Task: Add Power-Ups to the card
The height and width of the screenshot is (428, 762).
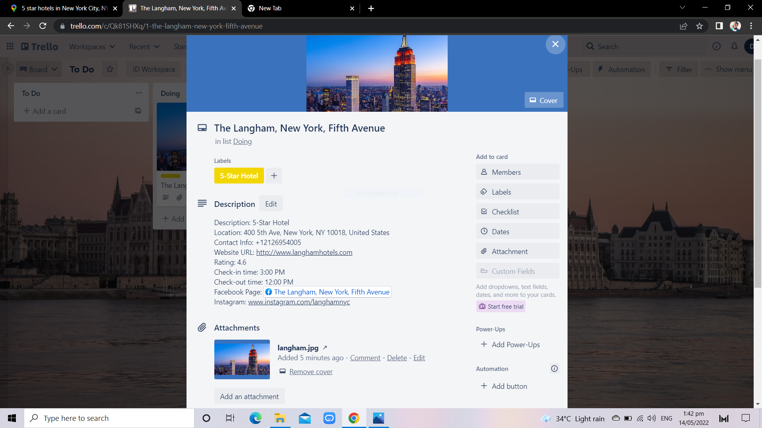Action: coord(518,344)
